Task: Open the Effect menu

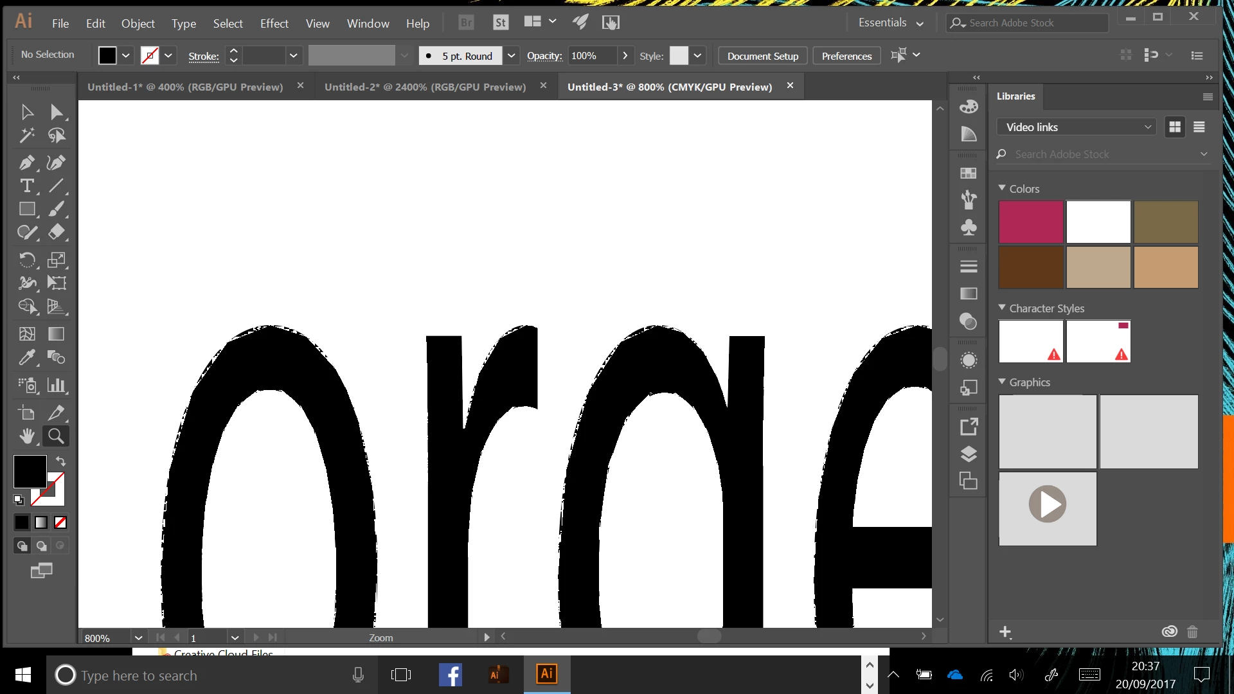Action: [274, 23]
